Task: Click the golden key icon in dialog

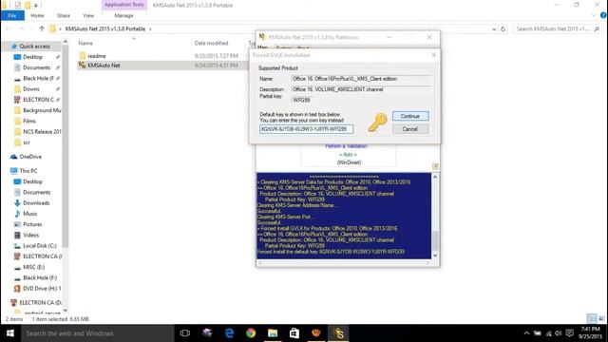Action: (377, 123)
